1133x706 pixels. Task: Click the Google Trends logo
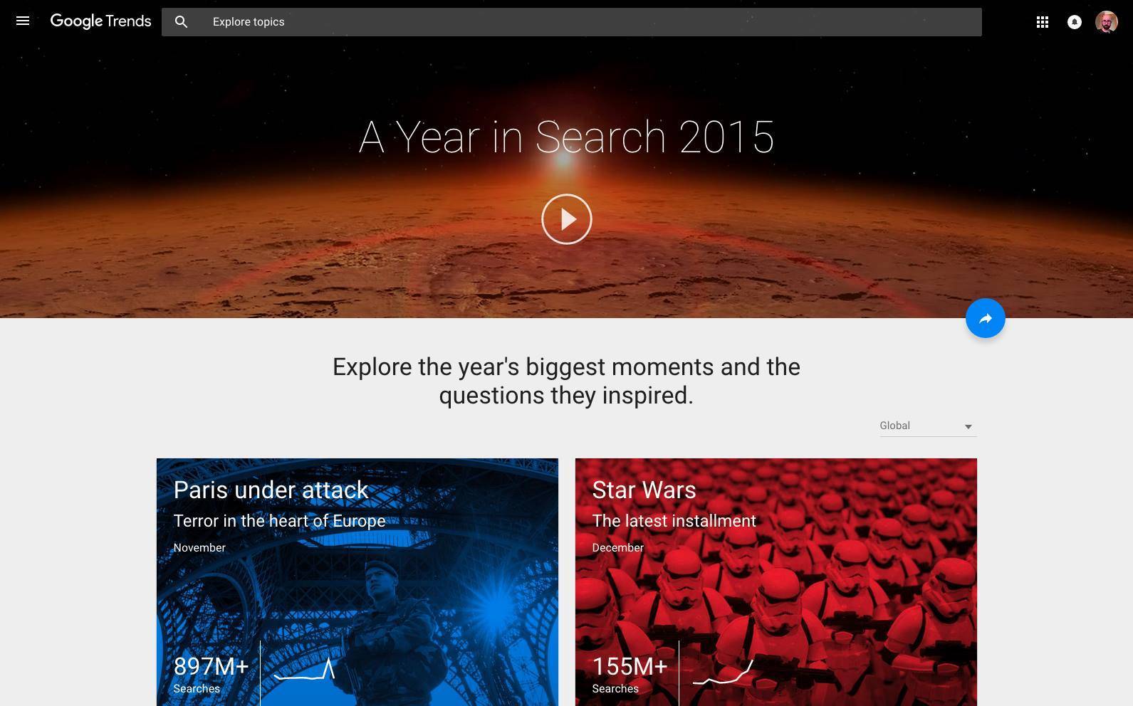click(100, 21)
